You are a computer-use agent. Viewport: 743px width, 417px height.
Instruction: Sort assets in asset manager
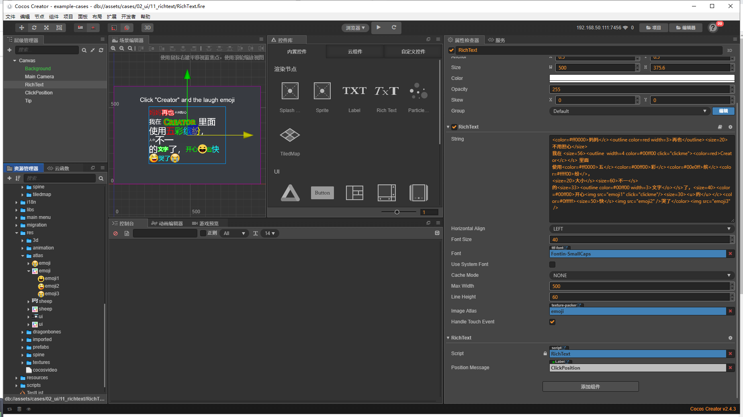(x=18, y=178)
